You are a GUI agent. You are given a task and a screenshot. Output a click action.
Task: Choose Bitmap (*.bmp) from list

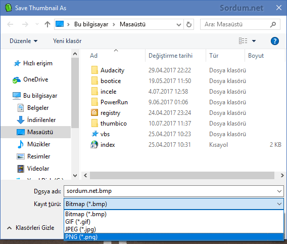(174, 214)
